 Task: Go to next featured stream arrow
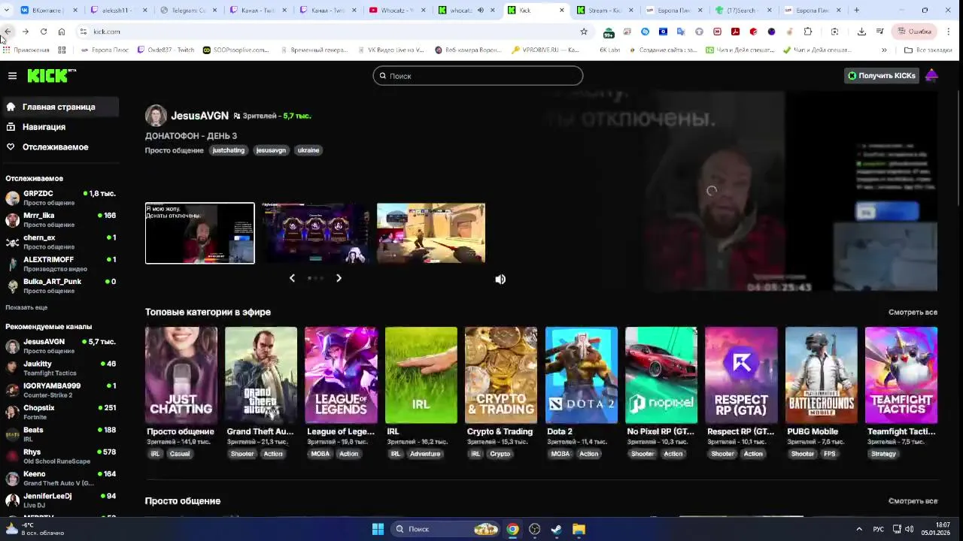[x=339, y=278]
